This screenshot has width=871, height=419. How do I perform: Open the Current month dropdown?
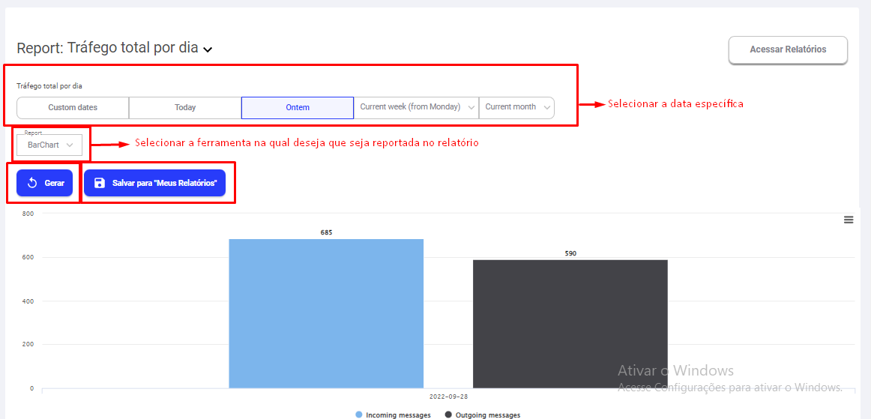pyautogui.click(x=516, y=107)
